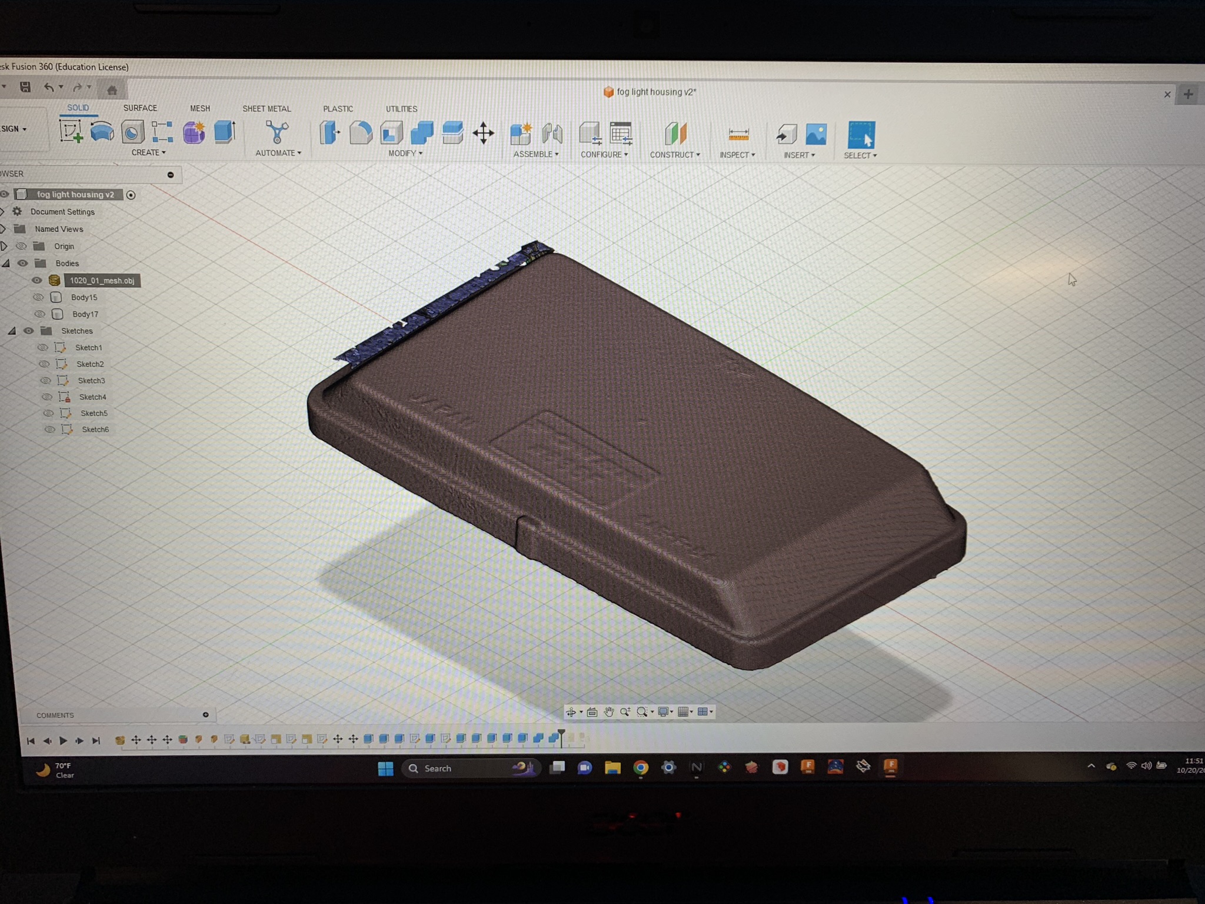
Task: Switch to the SURFACE tab
Action: point(140,108)
